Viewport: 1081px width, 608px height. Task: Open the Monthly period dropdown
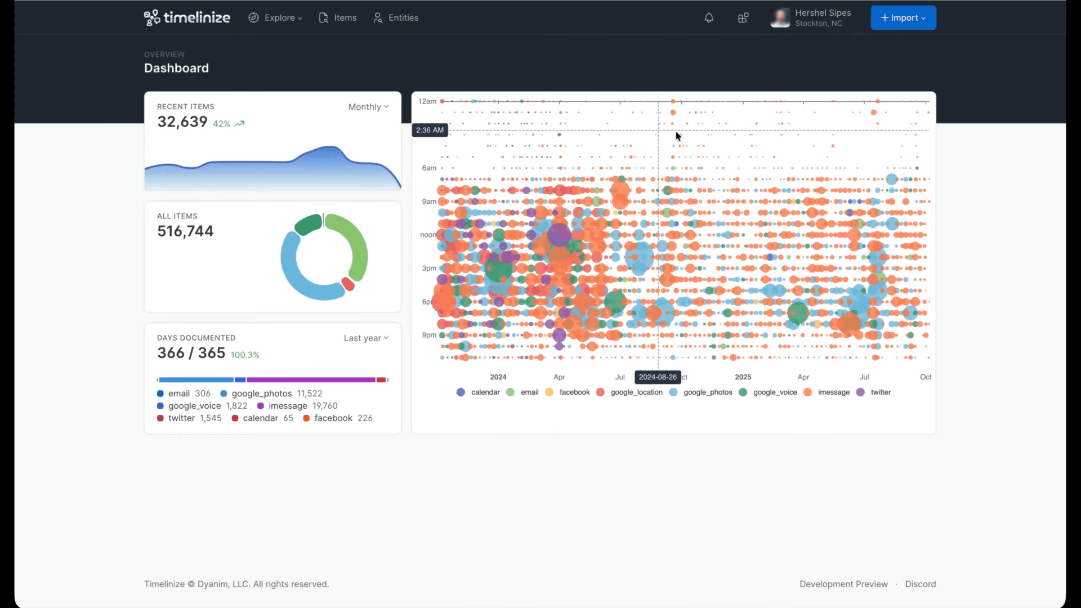[368, 107]
